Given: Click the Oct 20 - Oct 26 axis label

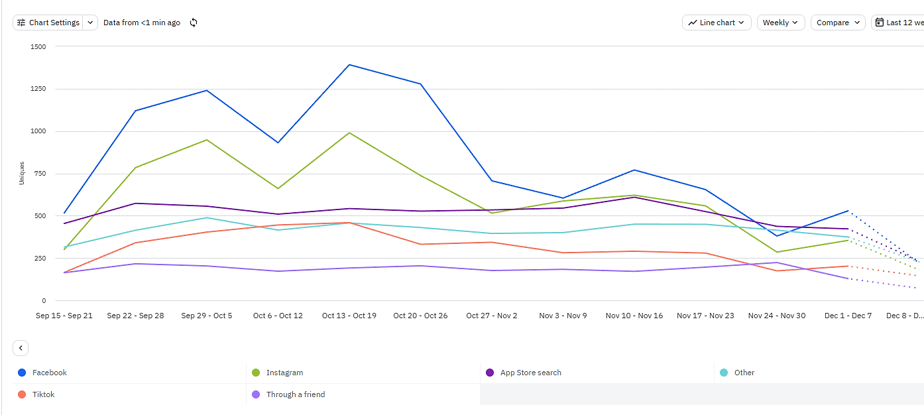Looking at the screenshot, I should [x=420, y=316].
